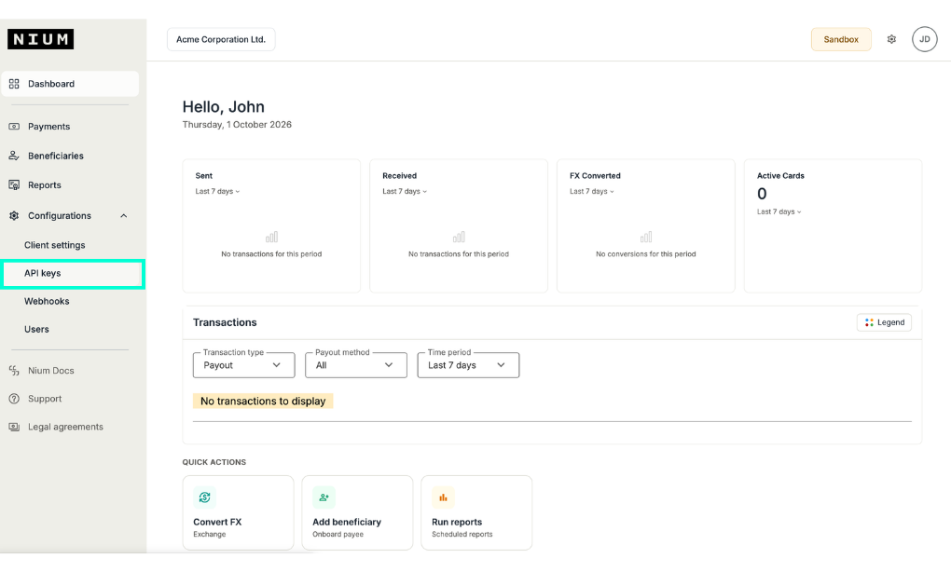Image resolution: width=951 pixels, height=572 pixels.
Task: Click the Convert FX exchange icon
Action: [x=204, y=497]
